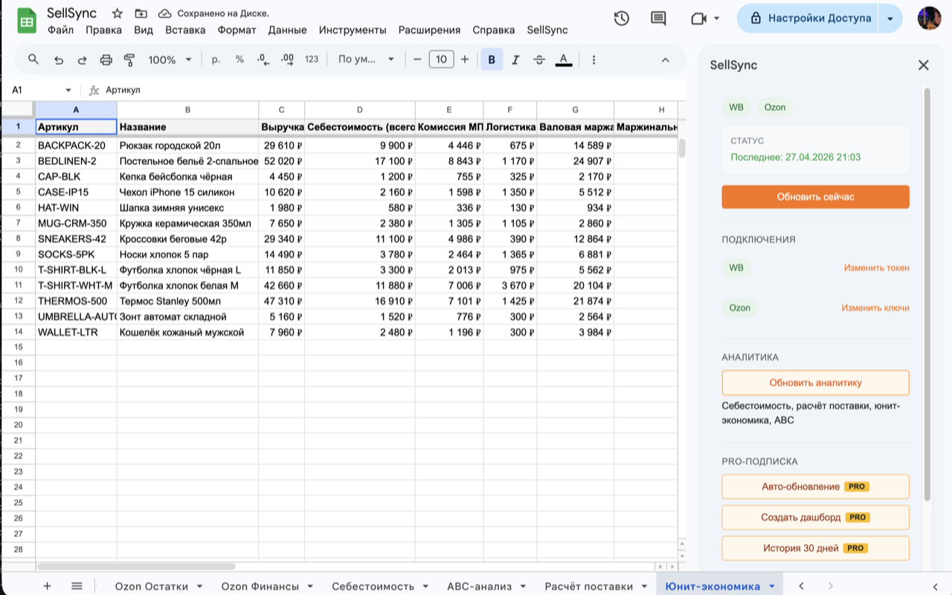The image size is (952, 595).
Task: Click the print icon
Action: coord(106,59)
